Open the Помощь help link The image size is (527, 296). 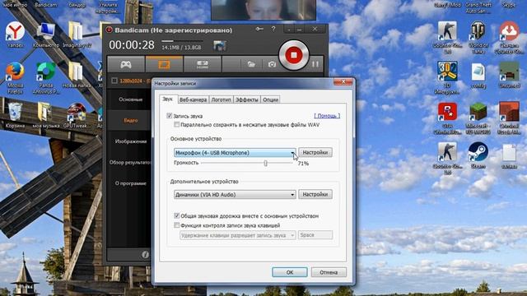pyautogui.click(x=327, y=116)
